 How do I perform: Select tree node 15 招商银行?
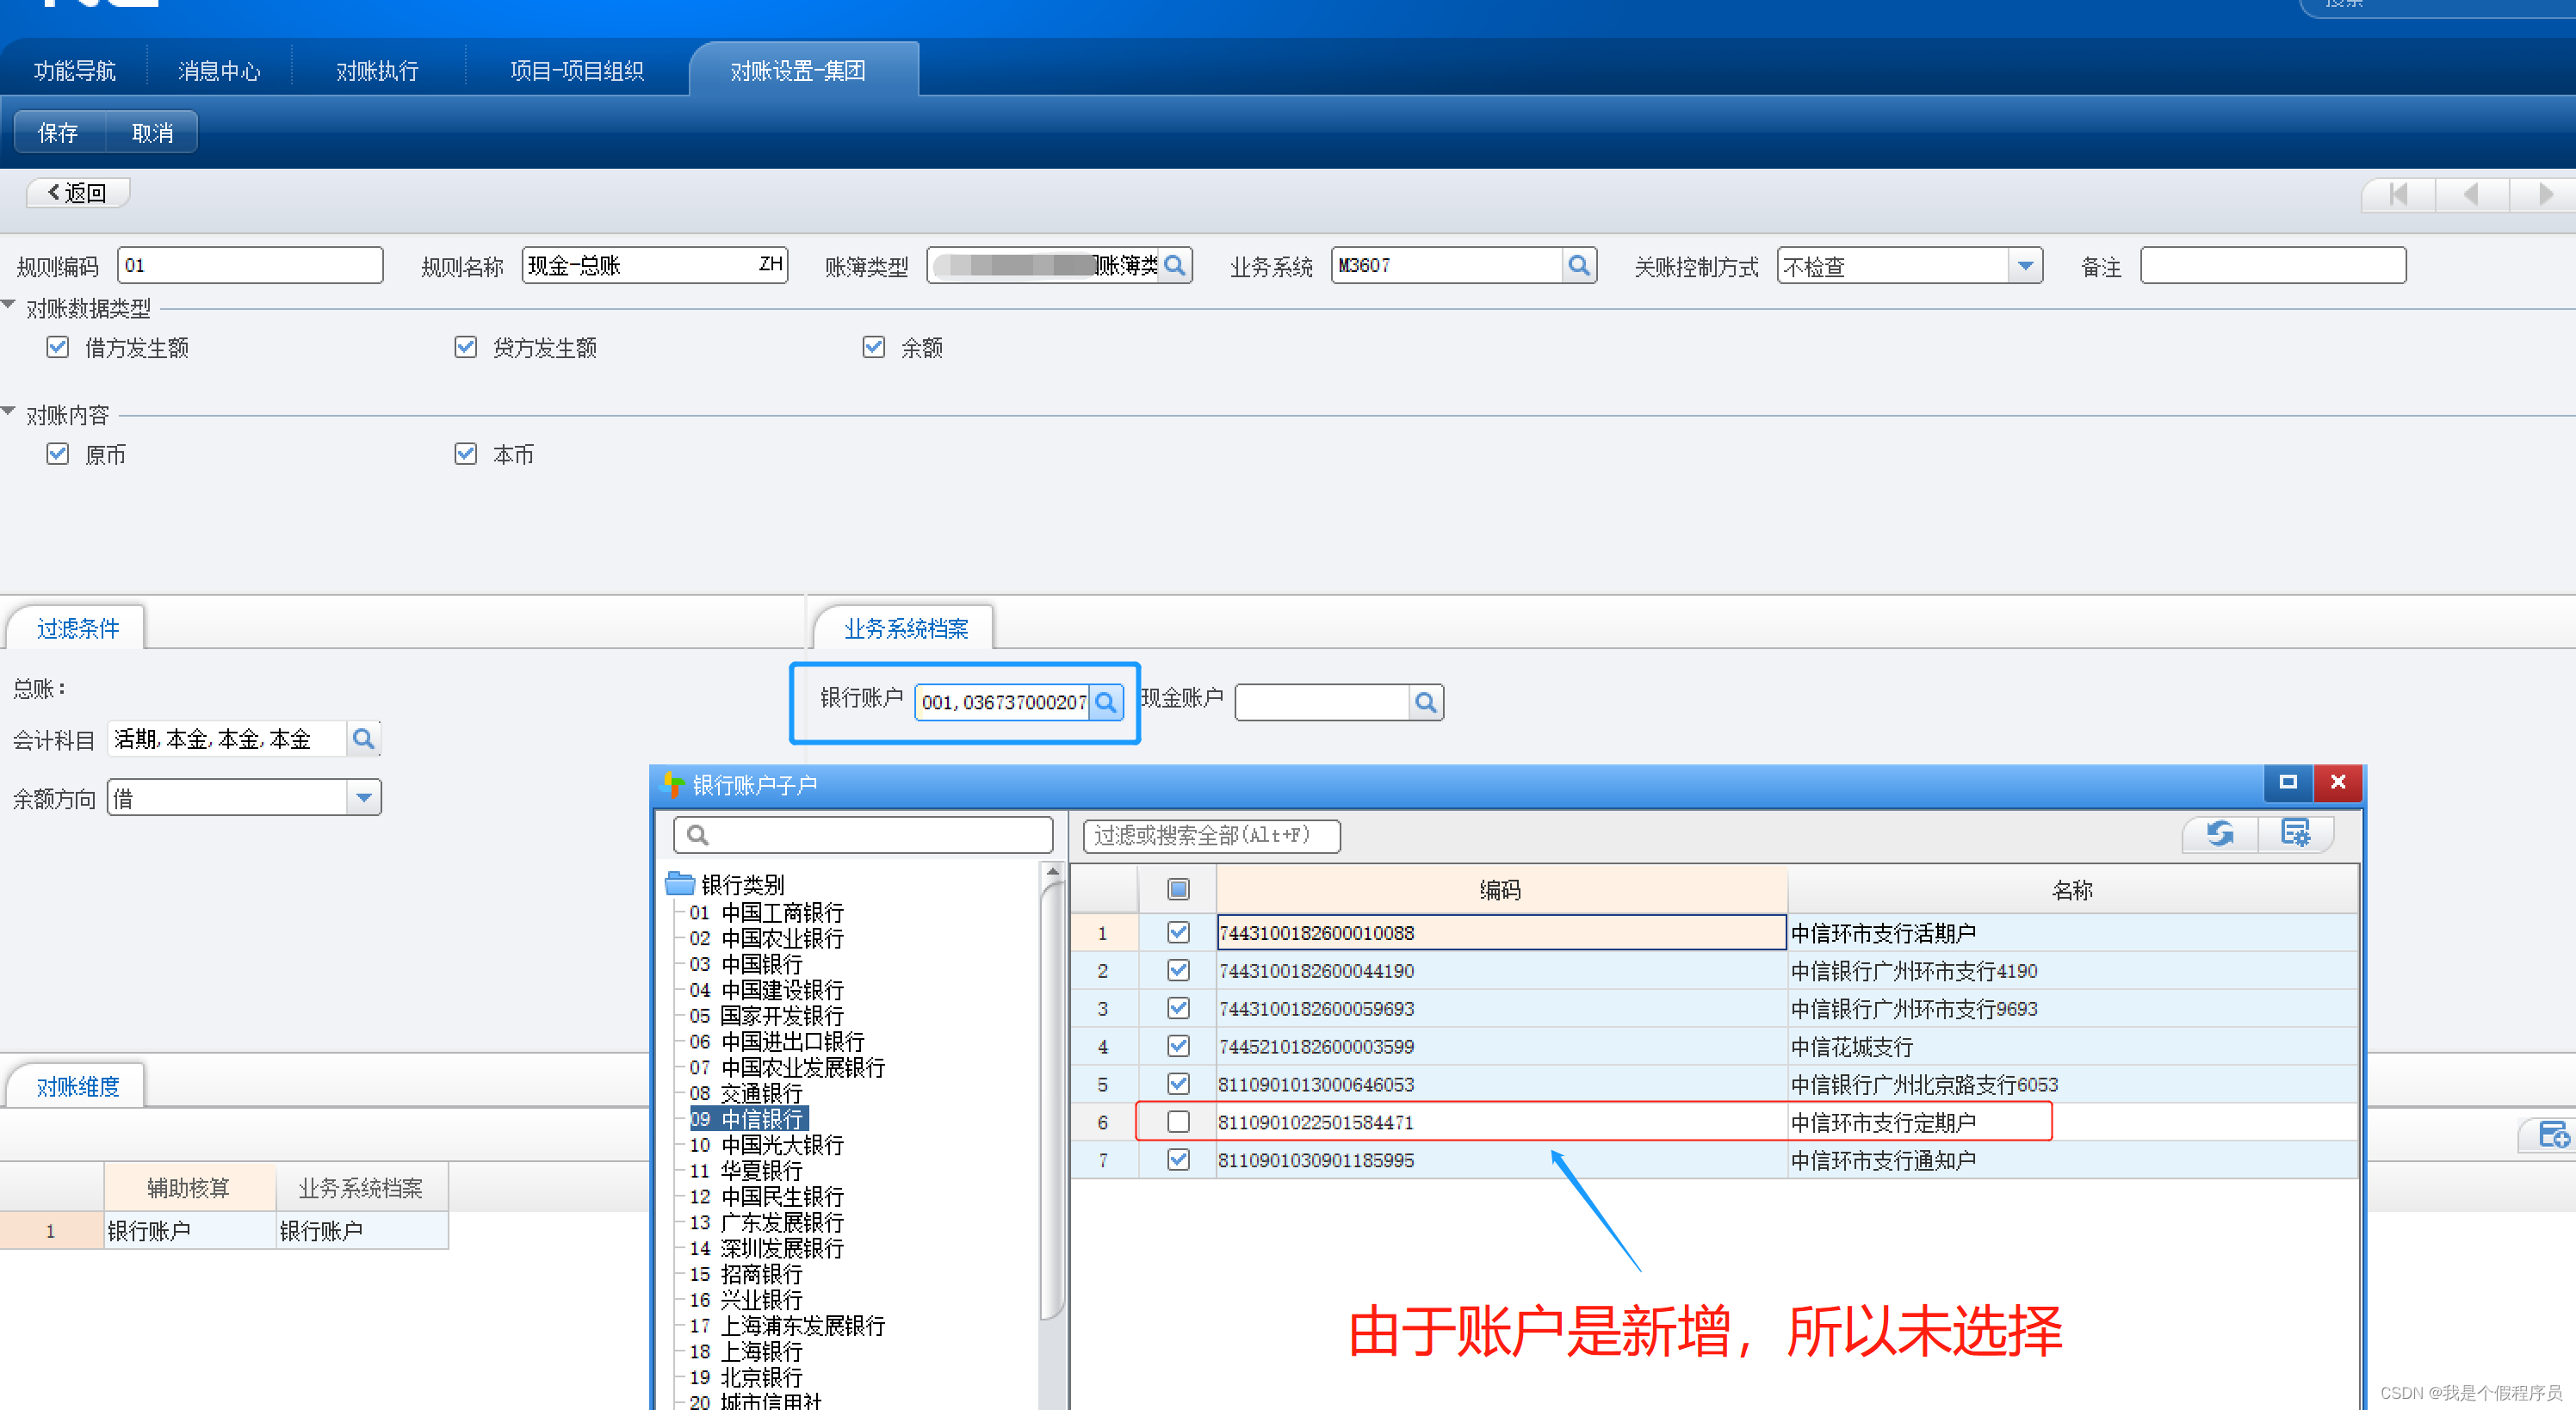coord(746,1274)
